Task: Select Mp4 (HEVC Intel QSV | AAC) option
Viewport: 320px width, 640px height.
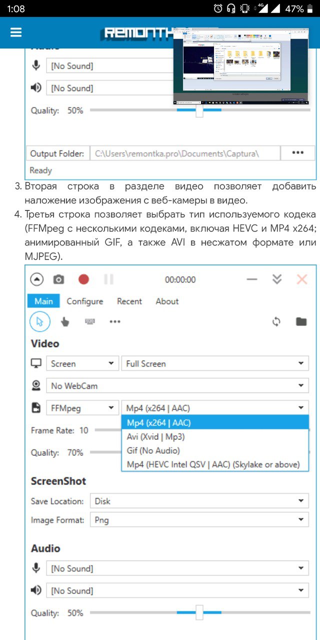Action: point(215,464)
